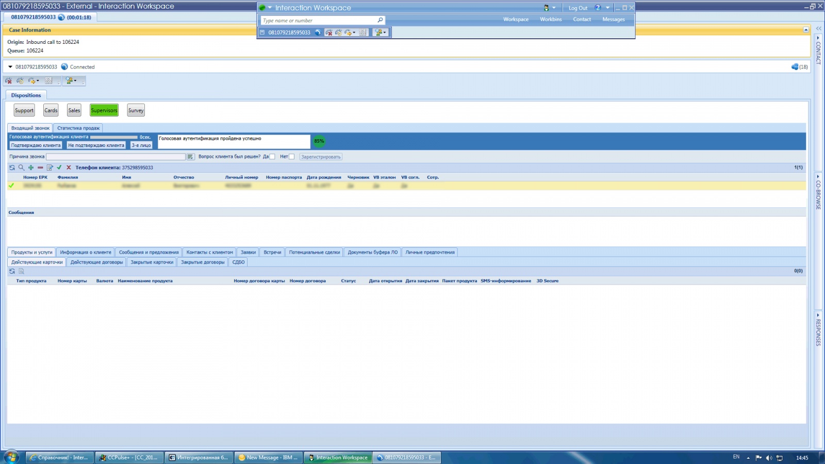The height and width of the screenshot is (464, 825).
Task: Remove client with red minus icon
Action: point(40,168)
